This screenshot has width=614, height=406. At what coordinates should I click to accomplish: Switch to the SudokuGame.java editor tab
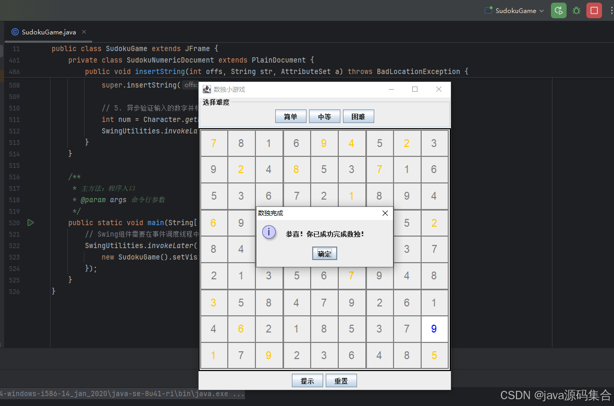pyautogui.click(x=48, y=32)
